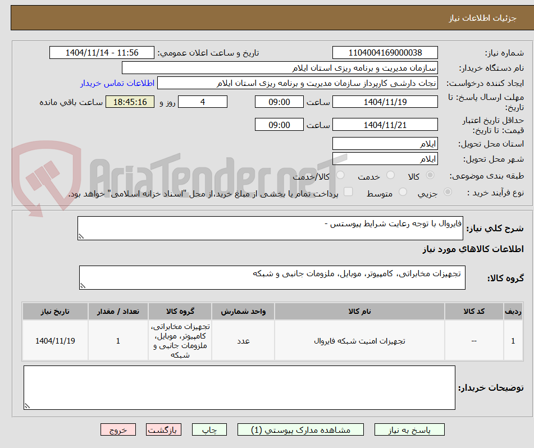
Task: Click the announcement date field 1404/11/14 - 11:56
Action: click(x=102, y=53)
